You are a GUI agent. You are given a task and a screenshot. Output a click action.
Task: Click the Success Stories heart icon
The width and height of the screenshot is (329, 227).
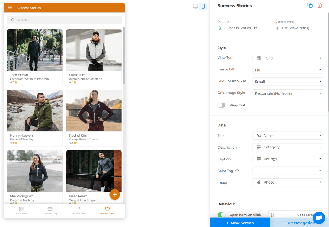pyautogui.click(x=107, y=209)
